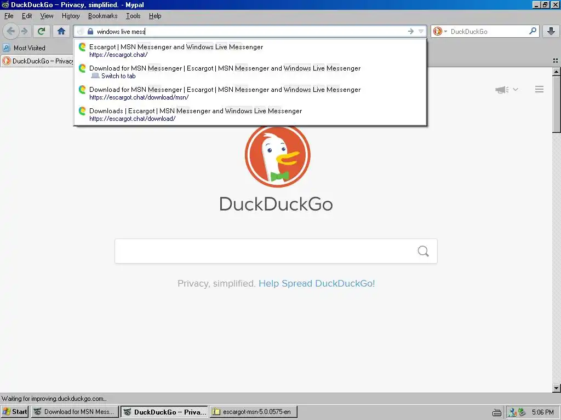Open the Tools menu

pyautogui.click(x=133, y=16)
